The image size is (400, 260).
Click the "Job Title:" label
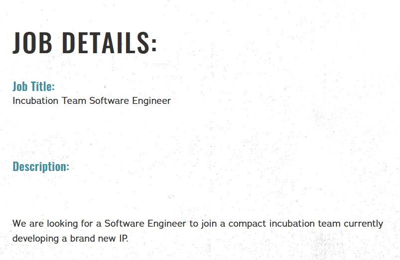tap(33, 87)
